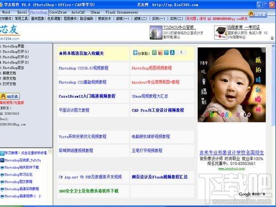This screenshot has height=207, width=276.
Task: Switch to the AutoCAD tab
Action: point(78,12)
